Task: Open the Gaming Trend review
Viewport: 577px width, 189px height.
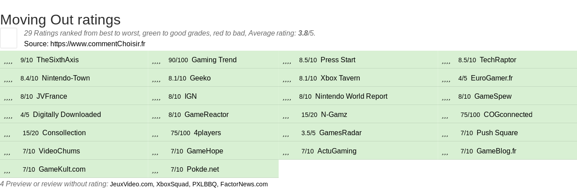Action: 214,60
